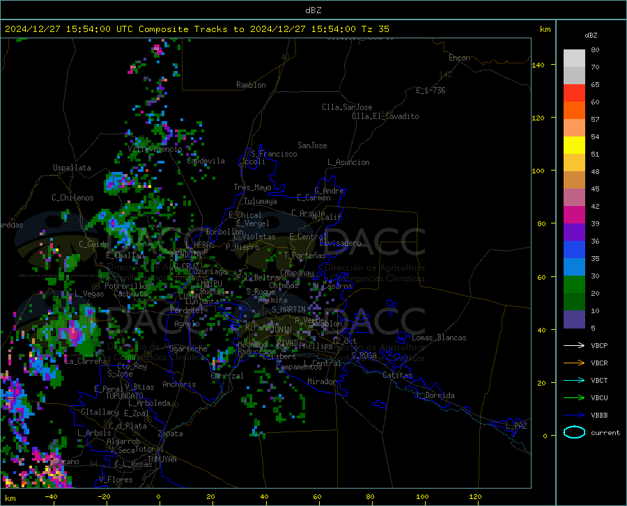Click the 'Catitas' label on map
The image size is (627, 506).
(x=397, y=375)
